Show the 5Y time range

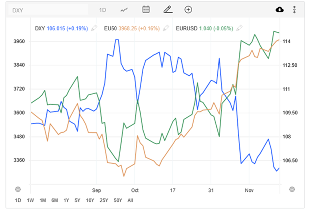(77, 200)
